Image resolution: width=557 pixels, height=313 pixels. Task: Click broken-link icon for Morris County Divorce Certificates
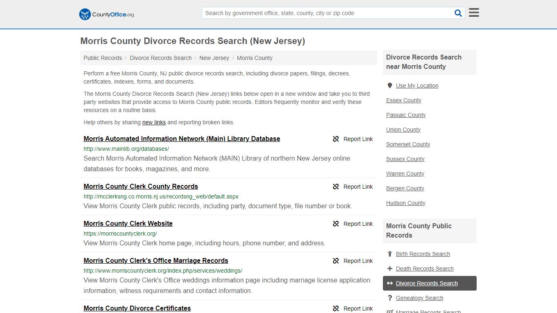point(336,309)
